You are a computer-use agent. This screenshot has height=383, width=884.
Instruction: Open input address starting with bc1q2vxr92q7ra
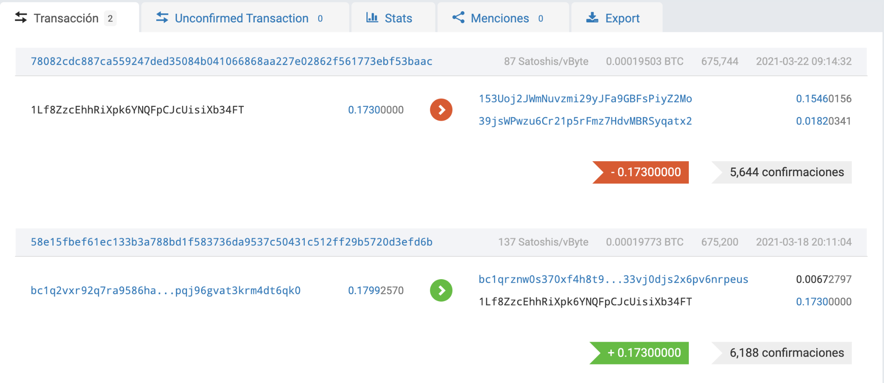pos(165,290)
